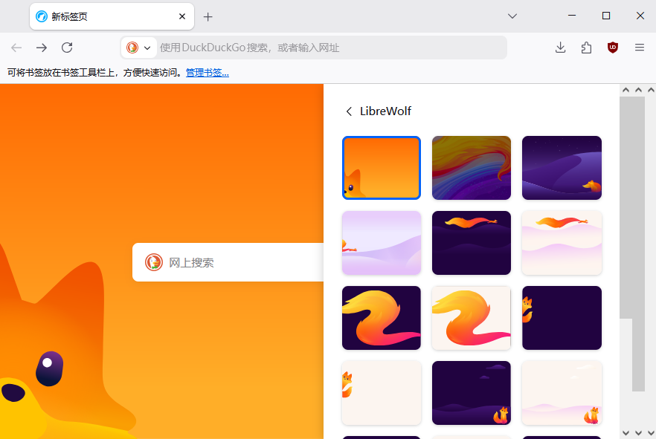Viewport: 656px width, 439px height.
Task: Click the back navigation arrow
Action: pyautogui.click(x=16, y=48)
